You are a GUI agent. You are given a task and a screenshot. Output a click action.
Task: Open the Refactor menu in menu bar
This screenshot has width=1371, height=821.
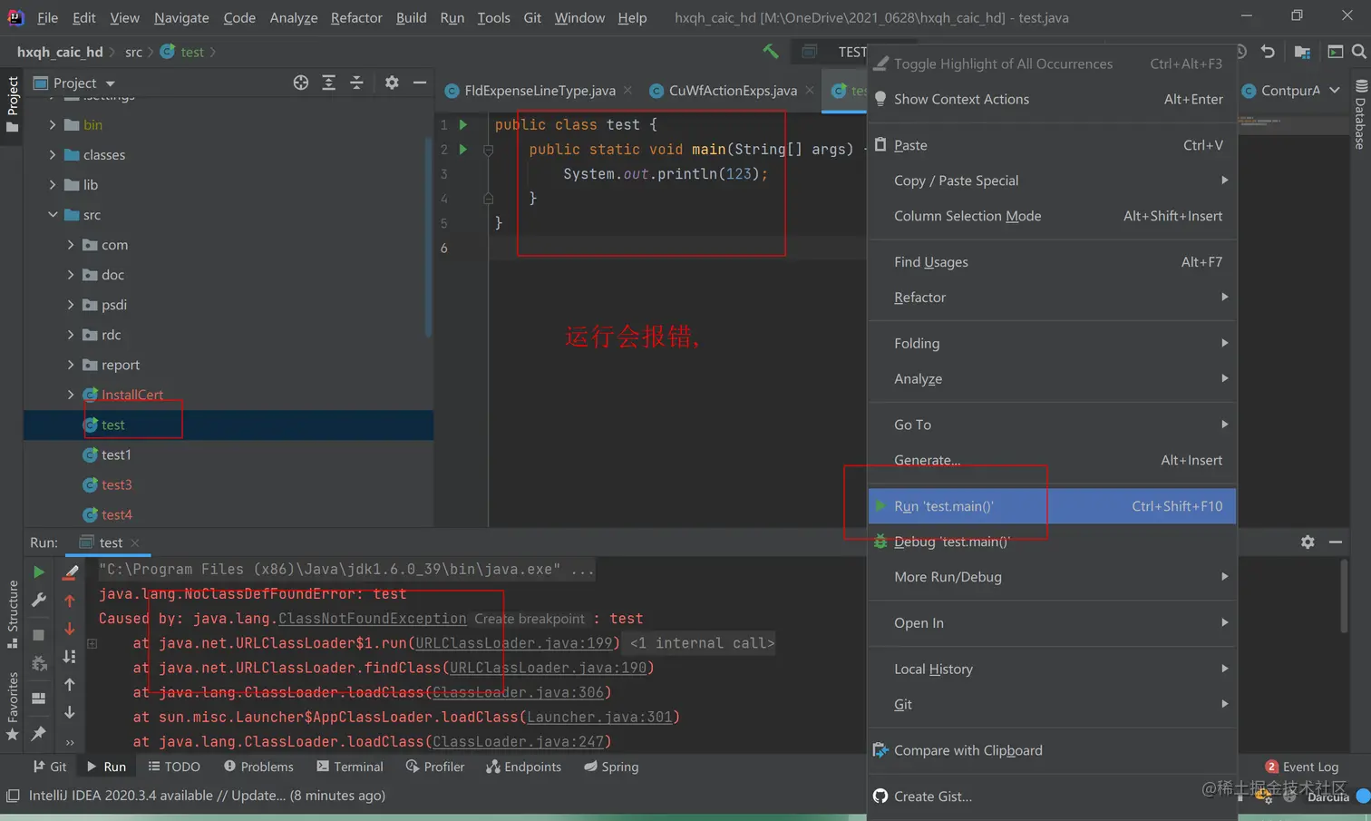[x=356, y=17]
